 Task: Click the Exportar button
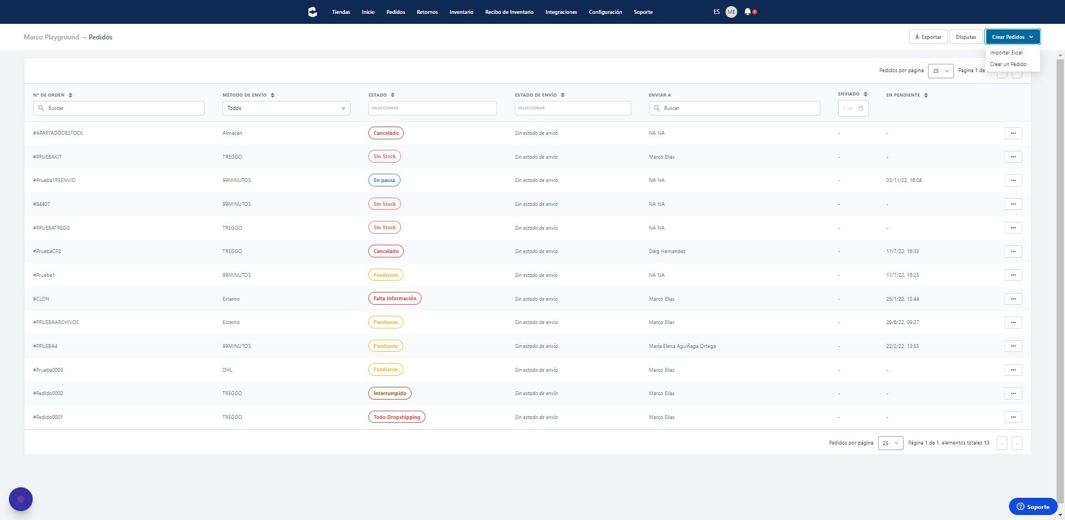(928, 37)
